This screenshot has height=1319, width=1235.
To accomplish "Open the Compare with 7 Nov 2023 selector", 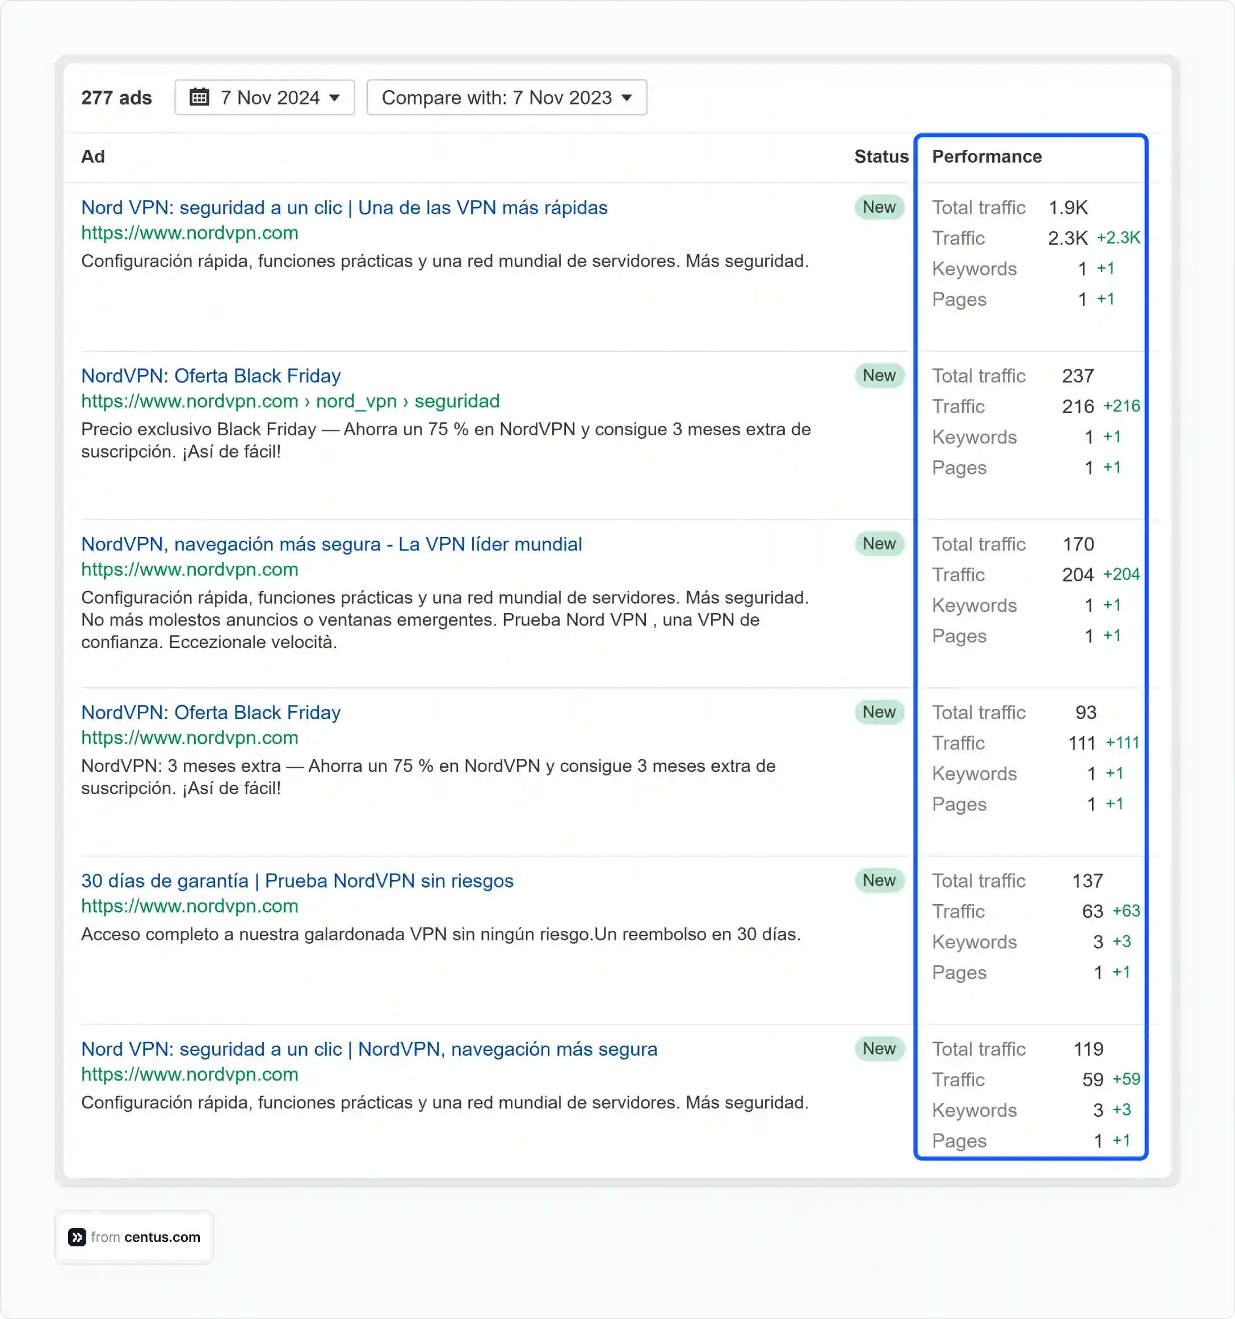I will tap(506, 98).
